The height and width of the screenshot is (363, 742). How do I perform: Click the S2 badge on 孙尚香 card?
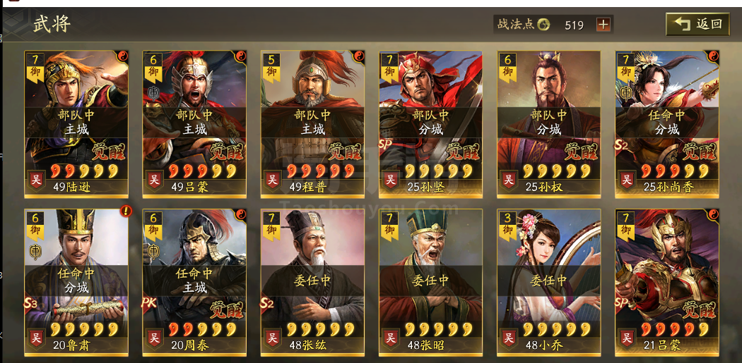point(623,144)
